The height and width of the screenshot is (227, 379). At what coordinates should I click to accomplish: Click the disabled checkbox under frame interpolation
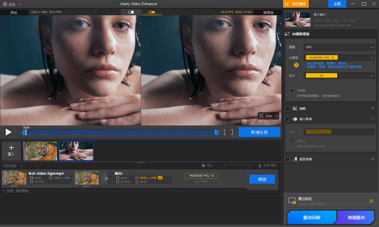point(292,141)
